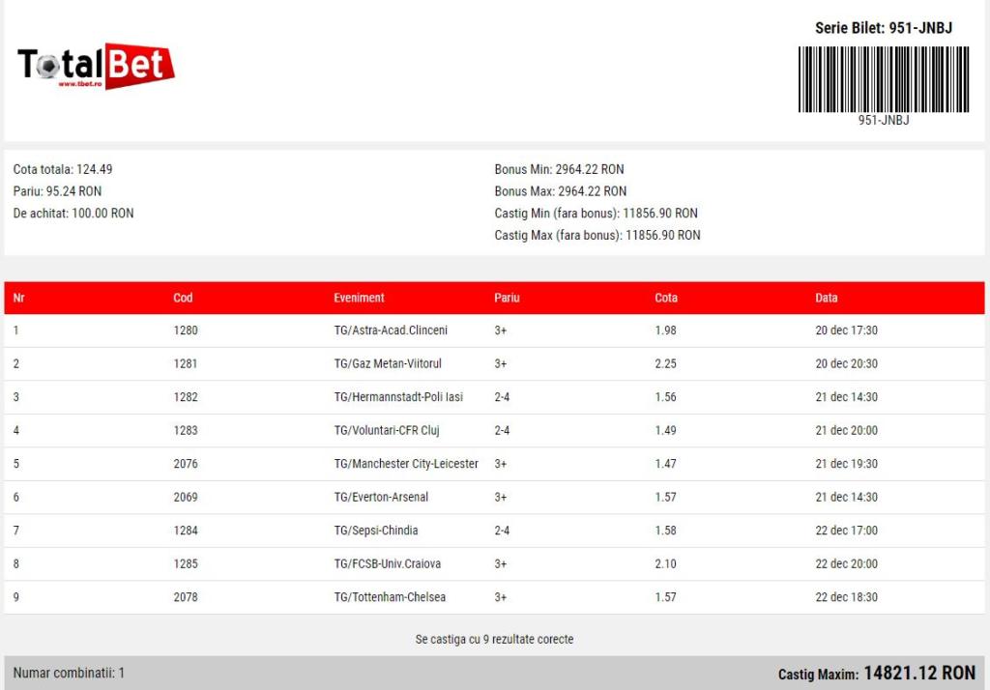Click the 'Cota' column header
The width and height of the screenshot is (990, 690).
666,298
